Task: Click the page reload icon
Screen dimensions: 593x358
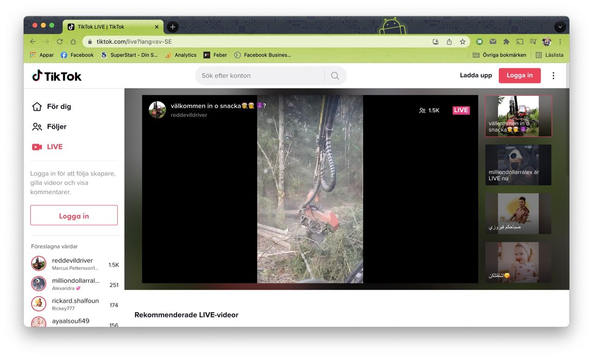Action: pyautogui.click(x=59, y=41)
